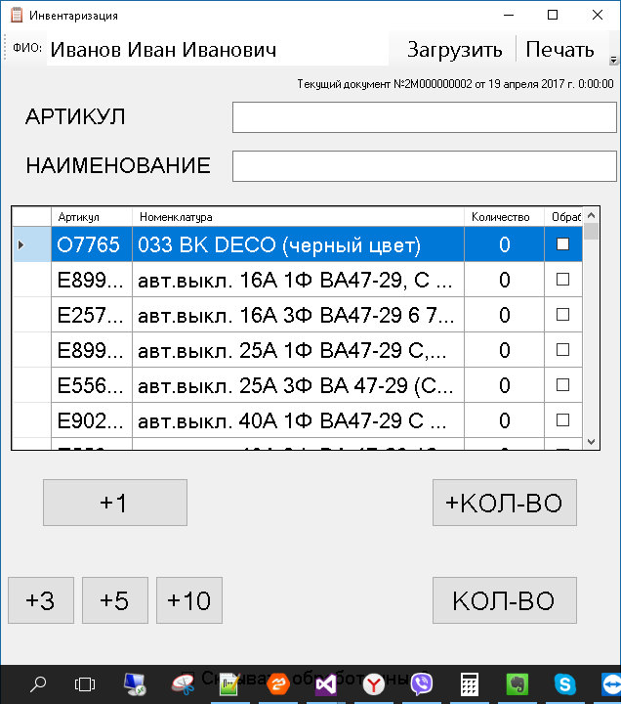This screenshot has height=704, width=621.
Task: Click Печать in the toolbar
Action: point(559,50)
